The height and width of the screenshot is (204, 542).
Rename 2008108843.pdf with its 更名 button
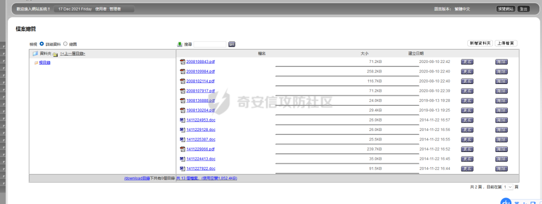coord(467,61)
